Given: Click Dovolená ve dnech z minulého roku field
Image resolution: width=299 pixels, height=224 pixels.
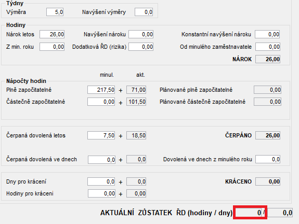Looking at the screenshot, I should [x=268, y=159].
